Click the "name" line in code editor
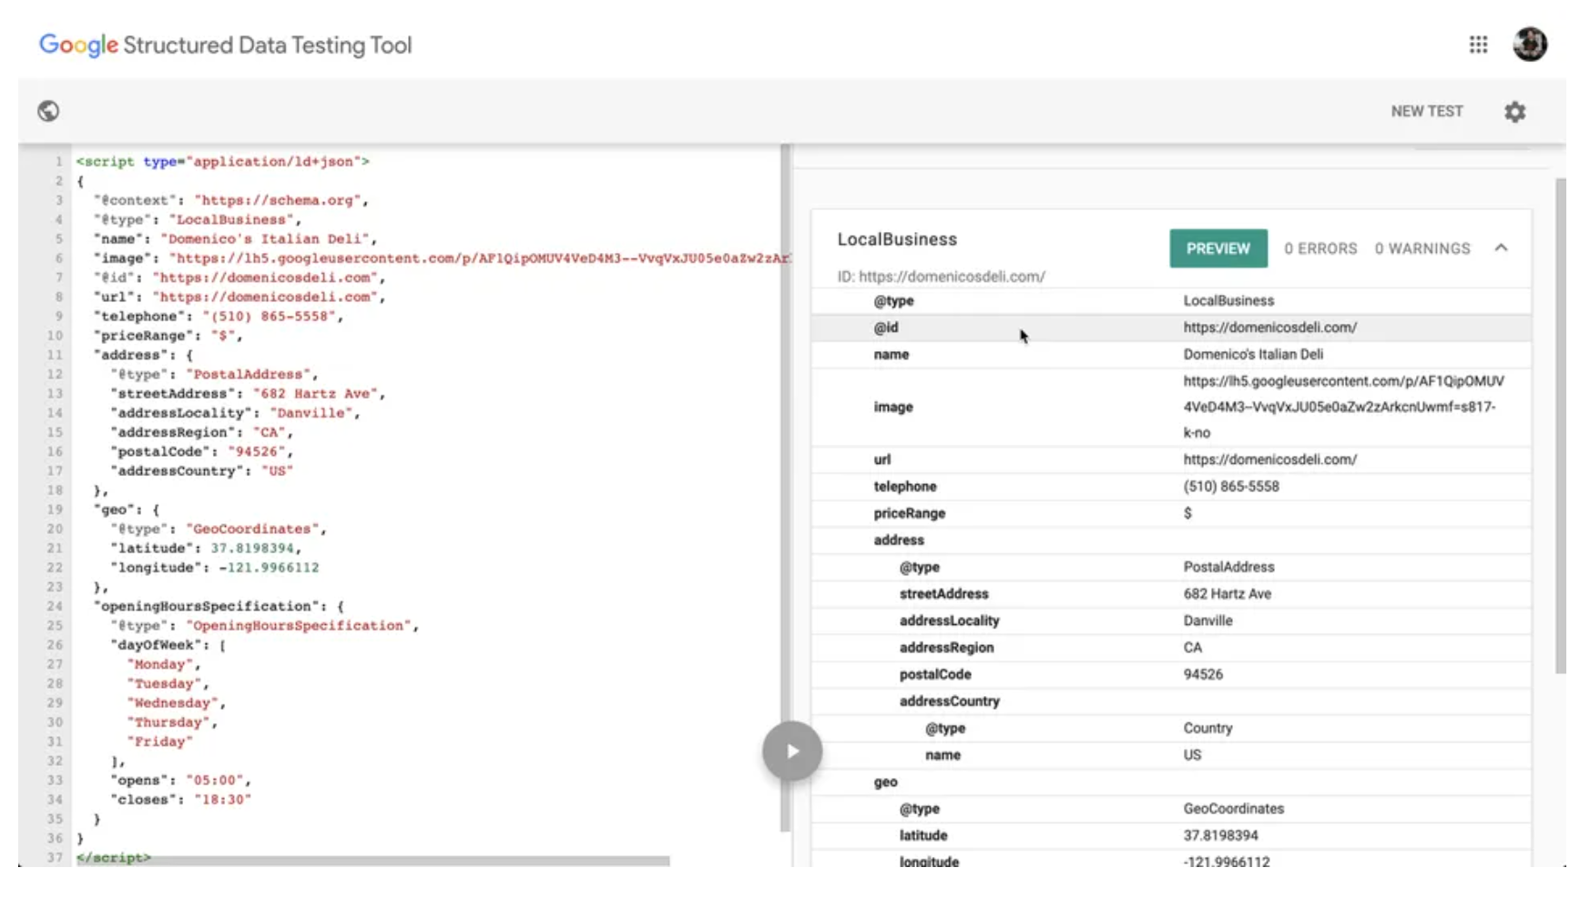 point(235,238)
